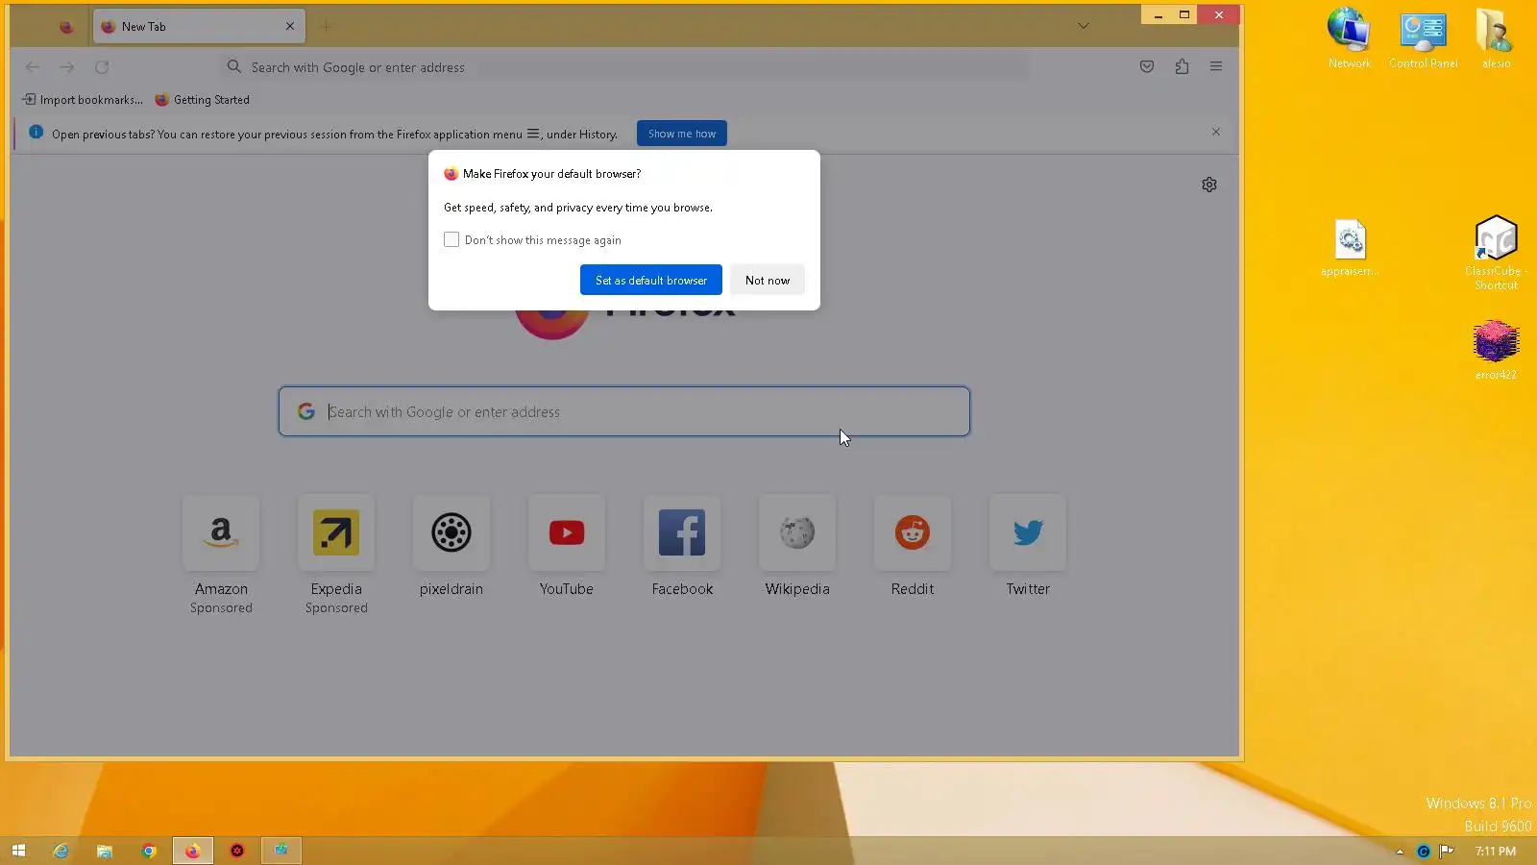Open Action Center flag in tray
The image size is (1537, 865).
(1447, 851)
